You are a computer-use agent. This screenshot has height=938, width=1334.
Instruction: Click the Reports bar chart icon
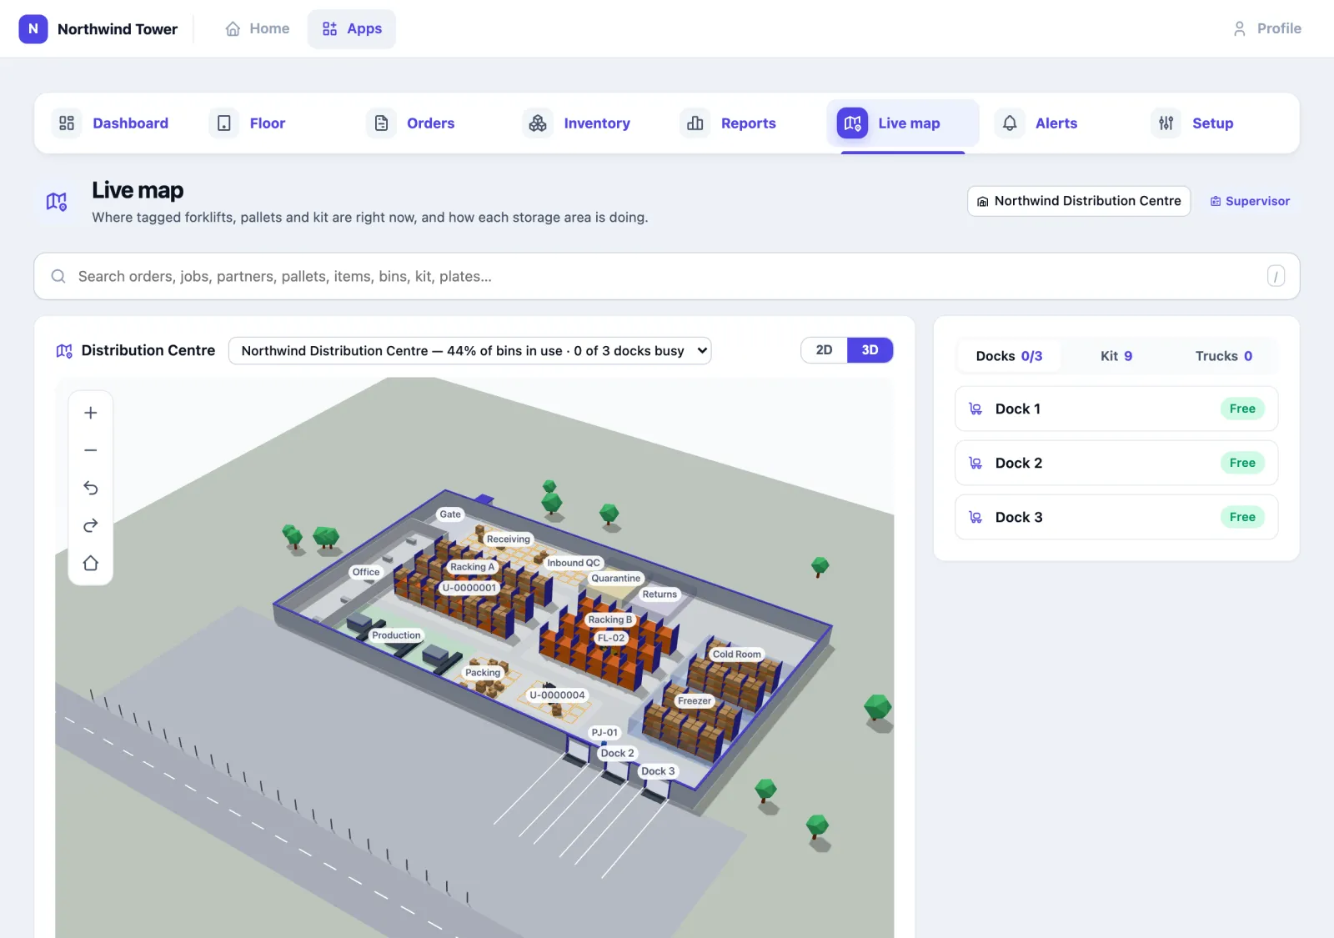695,123
